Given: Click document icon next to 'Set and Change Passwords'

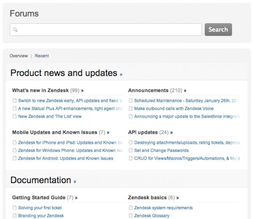Looking at the screenshot, I should [130, 150].
